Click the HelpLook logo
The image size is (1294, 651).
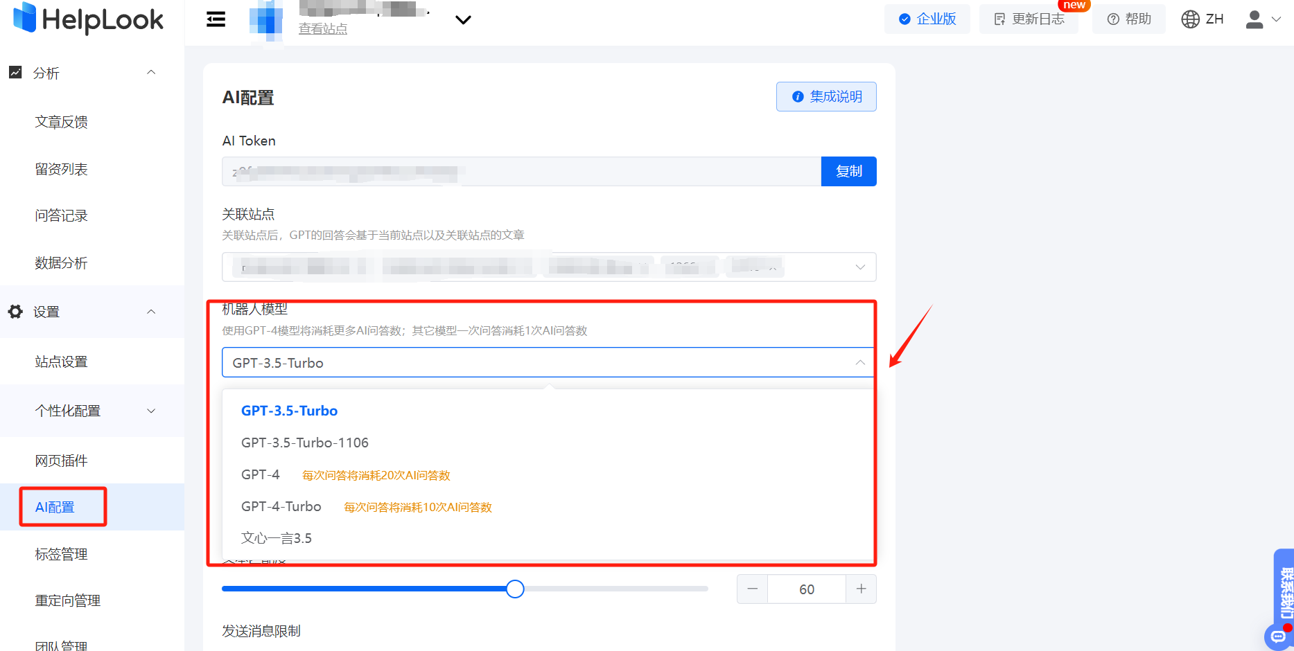pyautogui.click(x=88, y=19)
